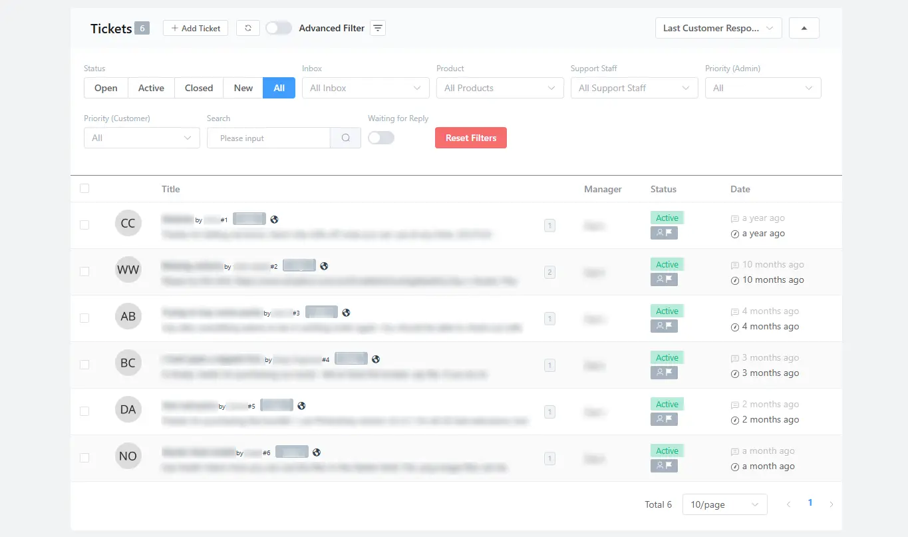
Task: Filter by Closed status tab
Action: (199, 88)
